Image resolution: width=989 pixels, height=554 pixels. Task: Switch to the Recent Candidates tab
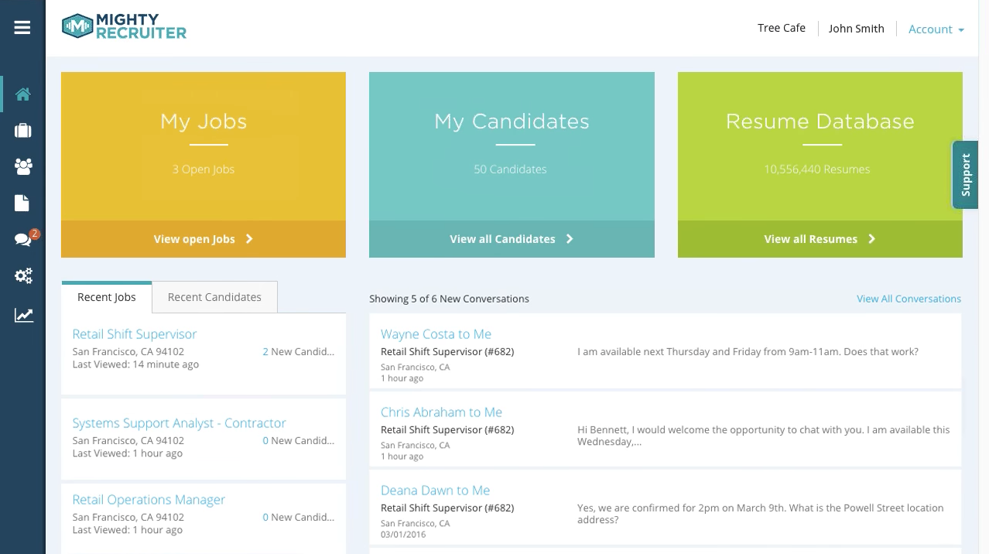214,296
